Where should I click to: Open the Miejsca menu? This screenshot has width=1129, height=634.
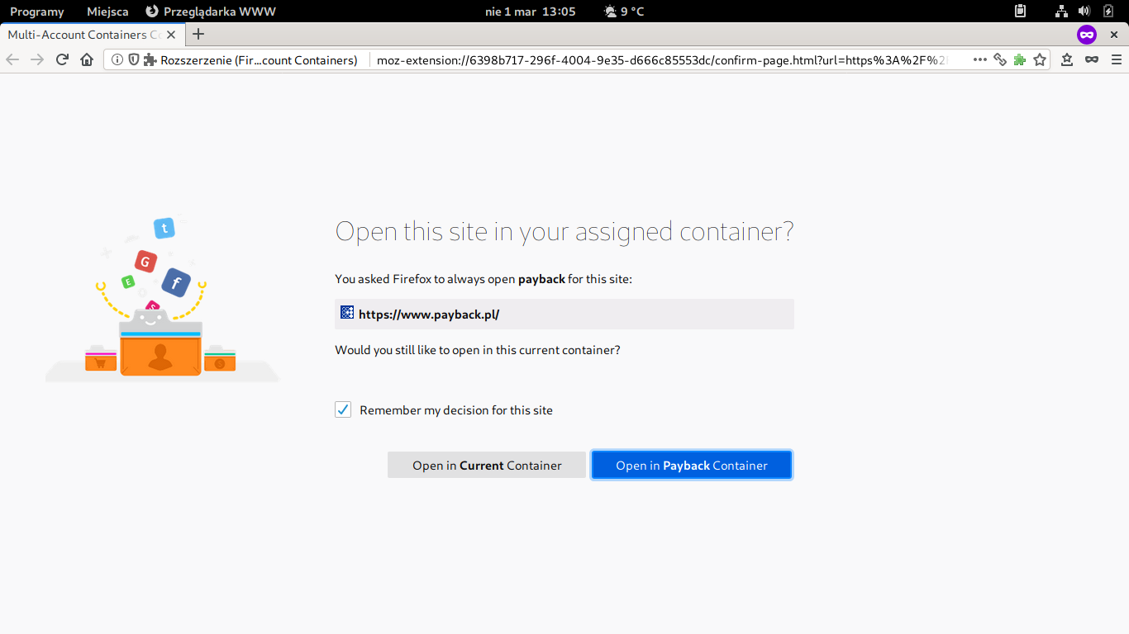click(x=106, y=11)
